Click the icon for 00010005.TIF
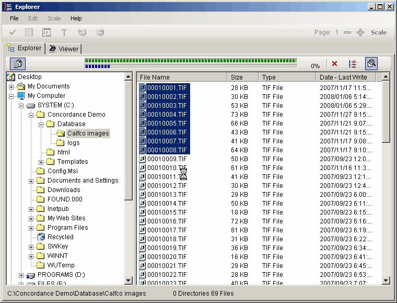The width and height of the screenshot is (397, 303). 142,123
